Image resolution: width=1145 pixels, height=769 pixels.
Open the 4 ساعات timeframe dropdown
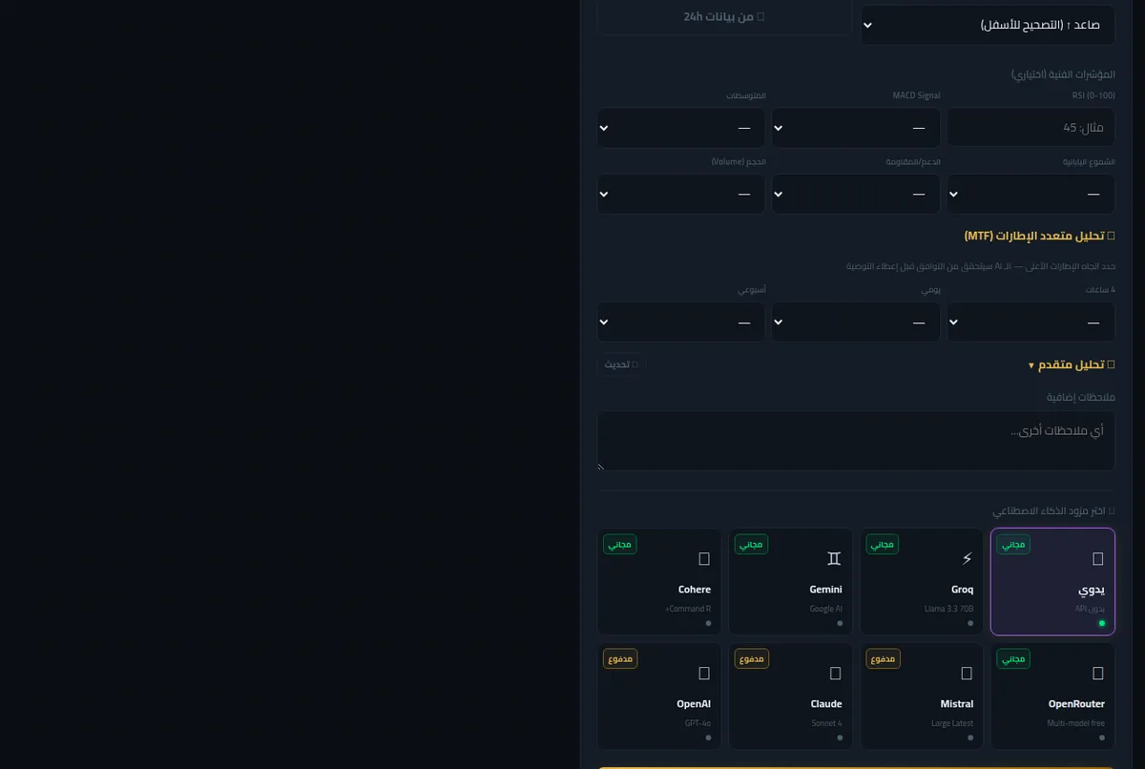pos(1030,322)
